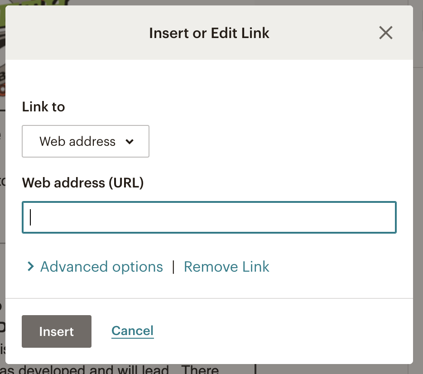Open the Advanced options text link

pos(101,267)
